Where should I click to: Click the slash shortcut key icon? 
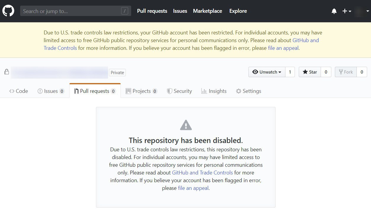pos(125,11)
